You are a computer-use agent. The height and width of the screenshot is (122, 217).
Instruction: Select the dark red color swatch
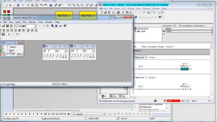click(9, 12)
